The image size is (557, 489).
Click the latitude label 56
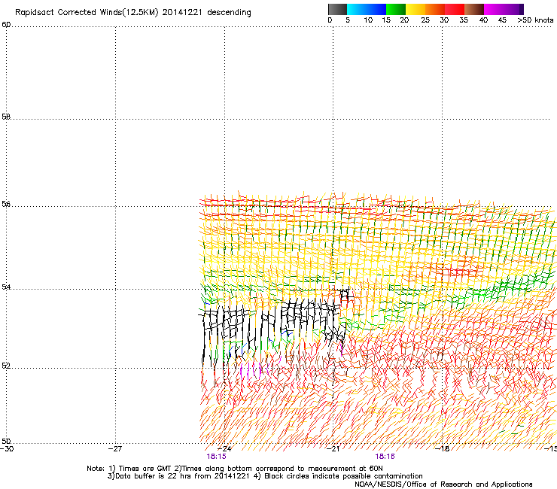[6, 204]
